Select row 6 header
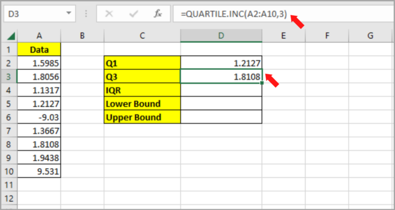The image size is (395, 210). click(9, 117)
